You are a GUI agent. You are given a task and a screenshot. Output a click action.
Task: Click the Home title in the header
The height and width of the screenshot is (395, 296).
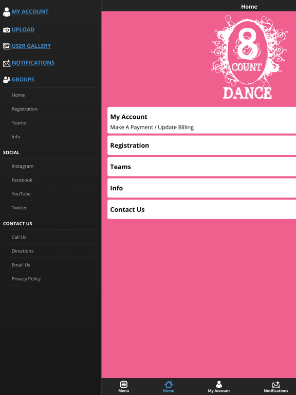pos(249,7)
